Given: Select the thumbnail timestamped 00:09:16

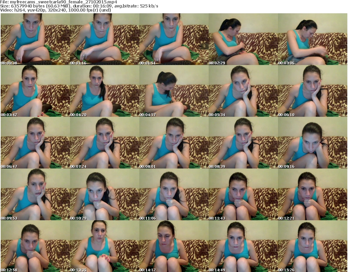Looking at the screenshot, I should point(313,143).
